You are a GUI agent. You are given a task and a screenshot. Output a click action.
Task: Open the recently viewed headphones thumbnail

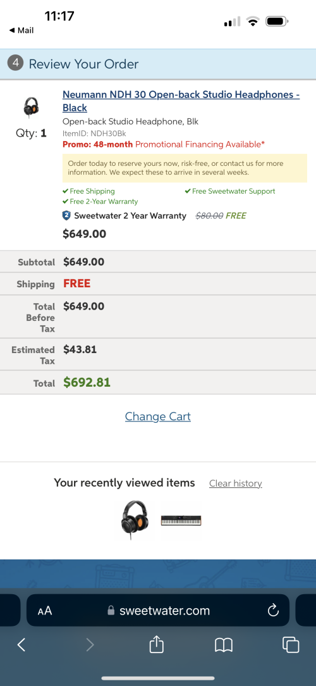click(135, 520)
